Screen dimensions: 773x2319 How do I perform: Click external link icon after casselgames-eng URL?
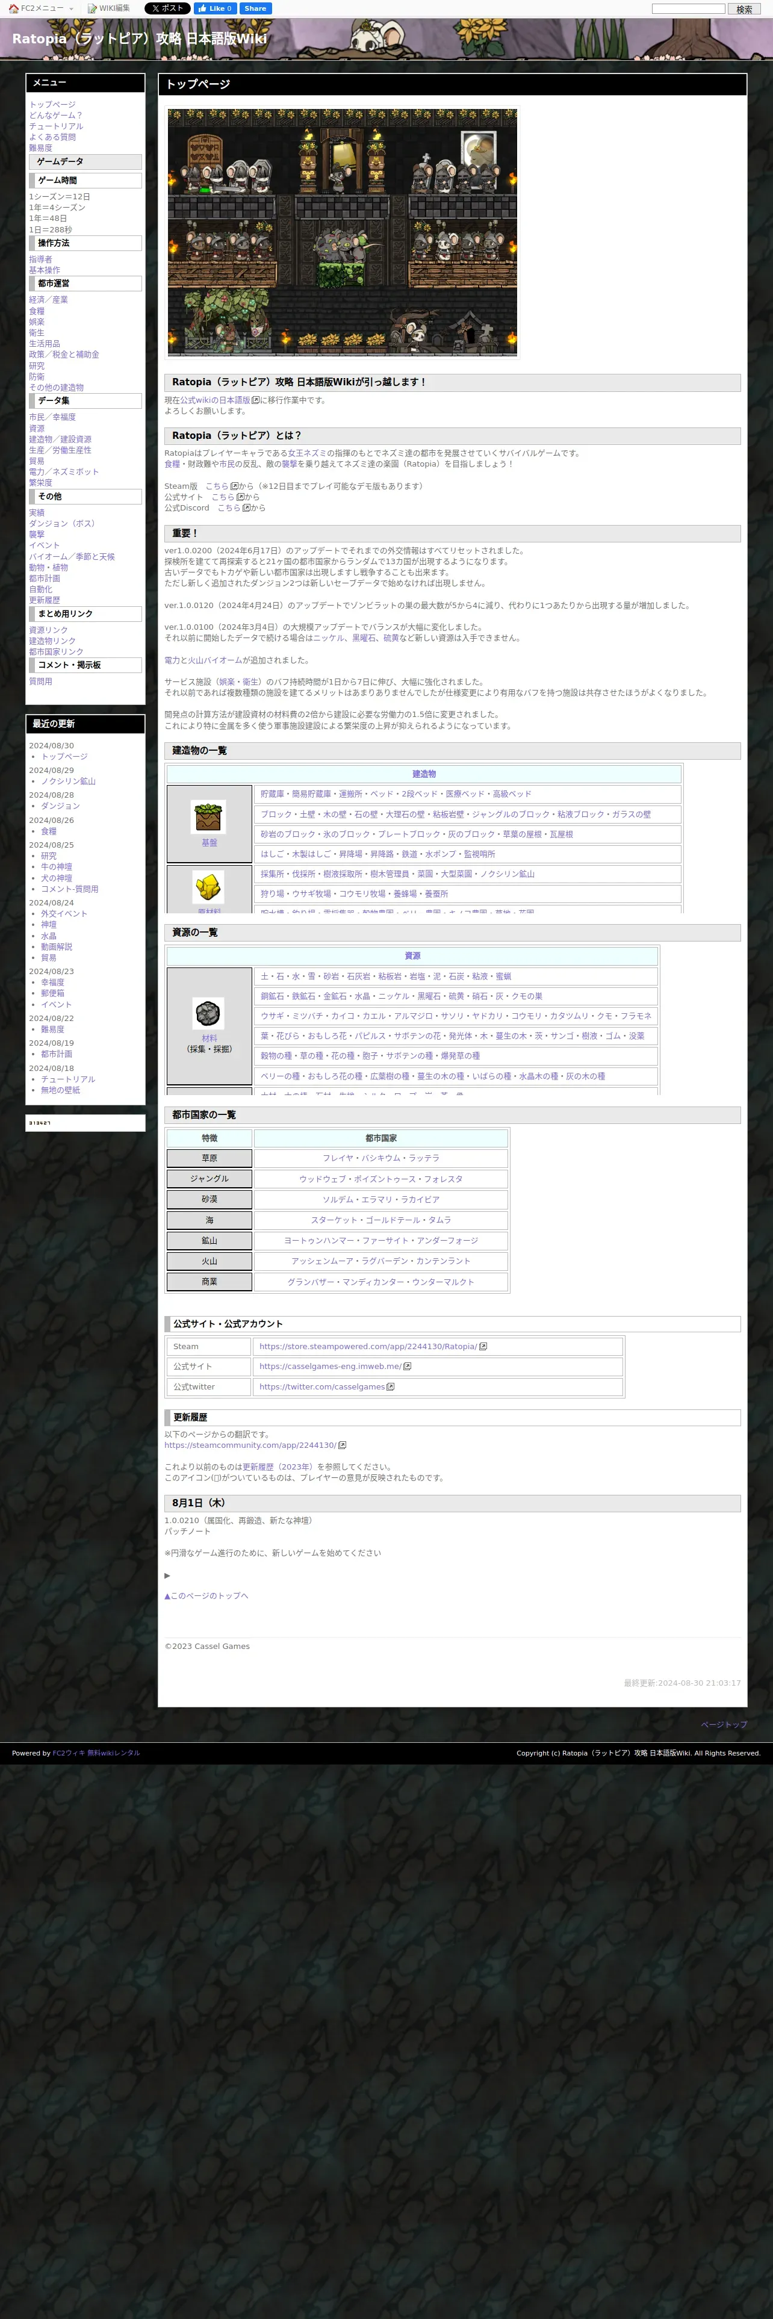[x=408, y=1367]
